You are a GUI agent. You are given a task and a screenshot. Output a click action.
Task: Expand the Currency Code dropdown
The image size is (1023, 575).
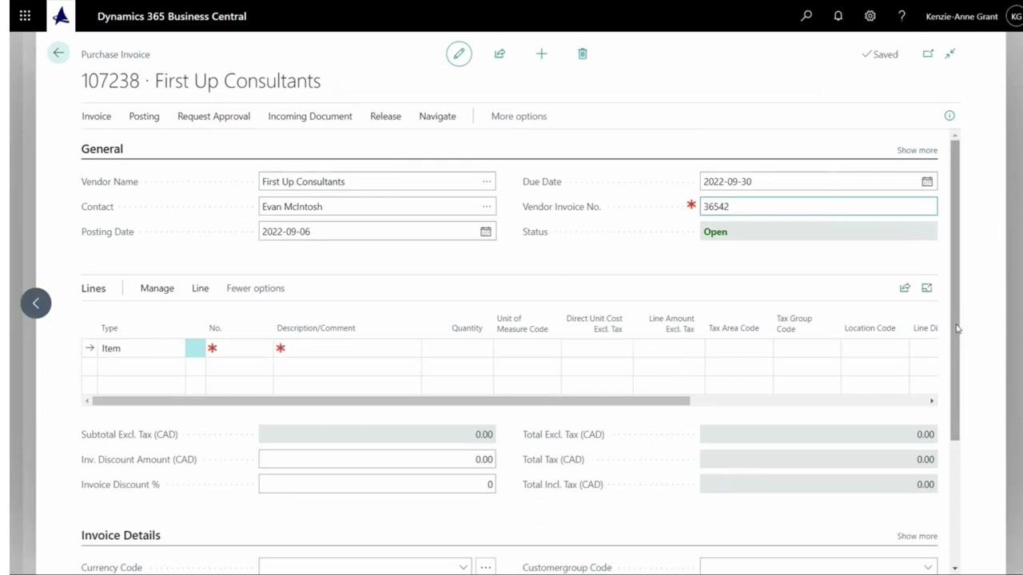(463, 567)
